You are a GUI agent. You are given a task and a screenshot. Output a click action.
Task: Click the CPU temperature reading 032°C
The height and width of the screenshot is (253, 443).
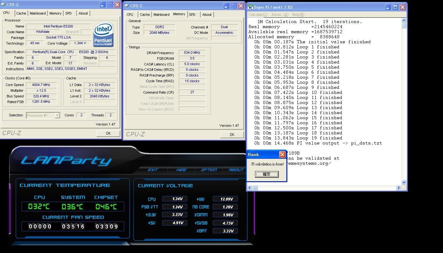tap(39, 207)
